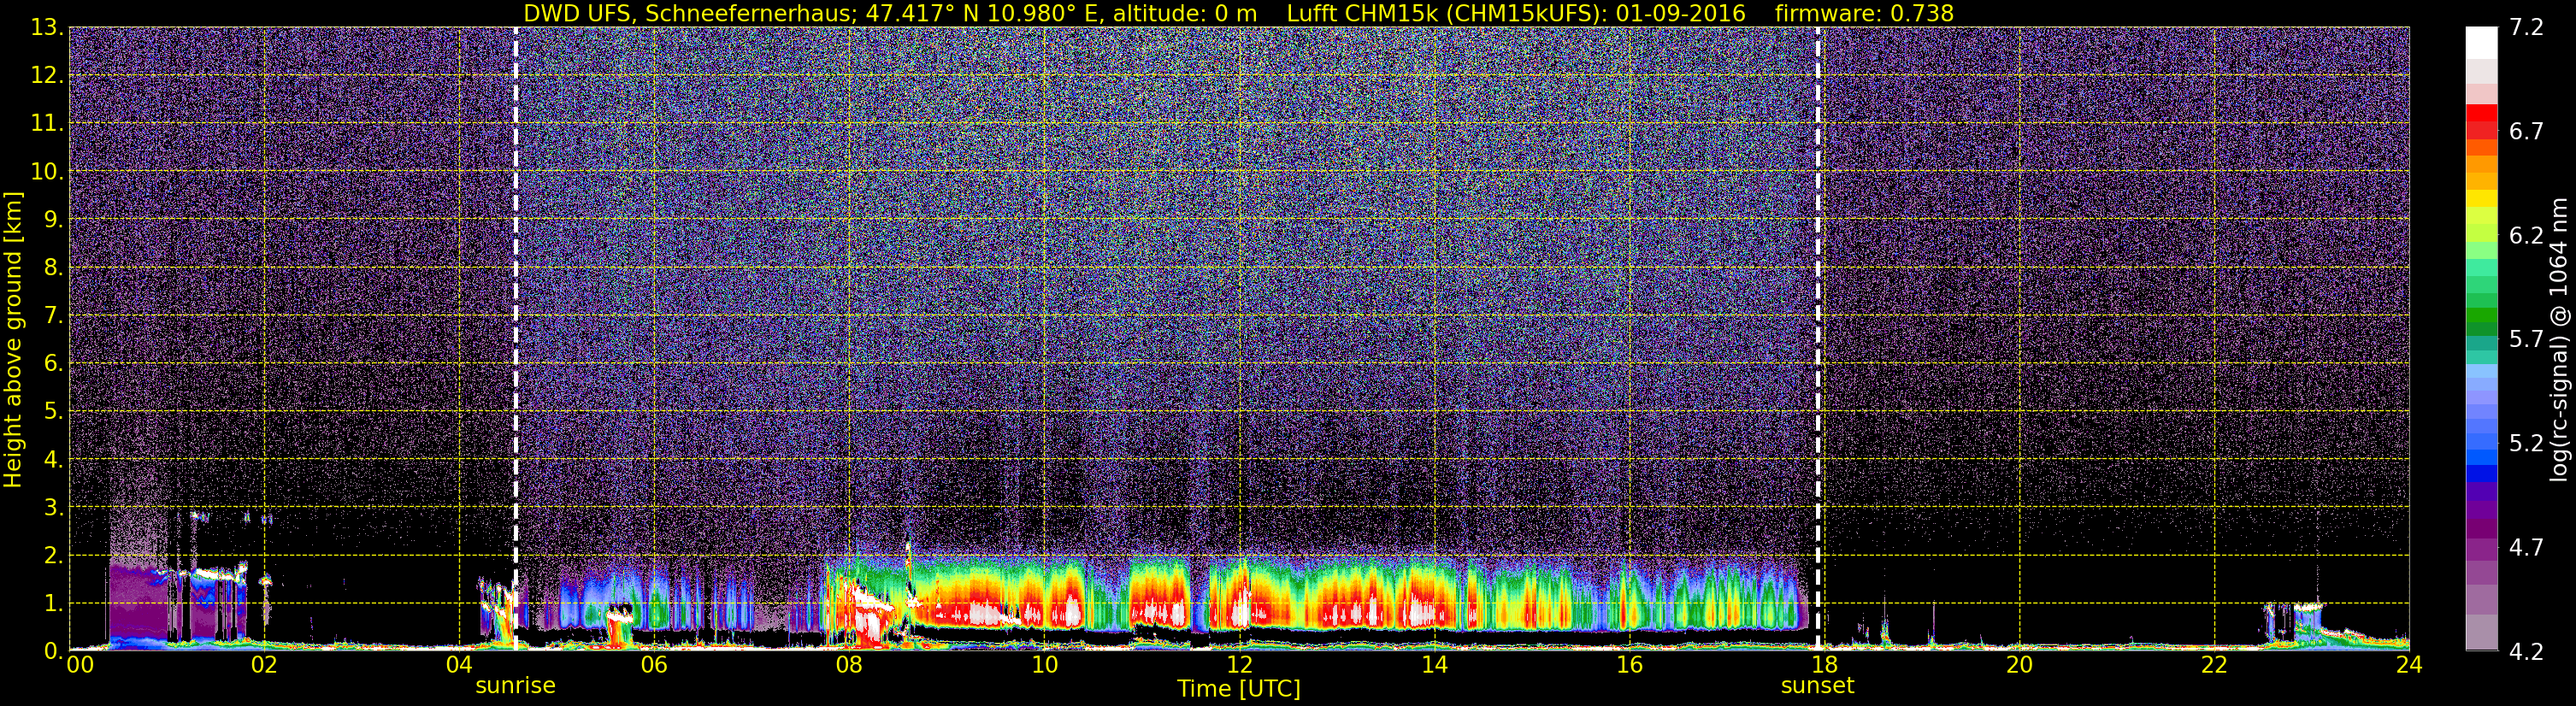Click the firmware: 0.738 title text
2576x706 pixels.
pyautogui.click(x=1864, y=13)
